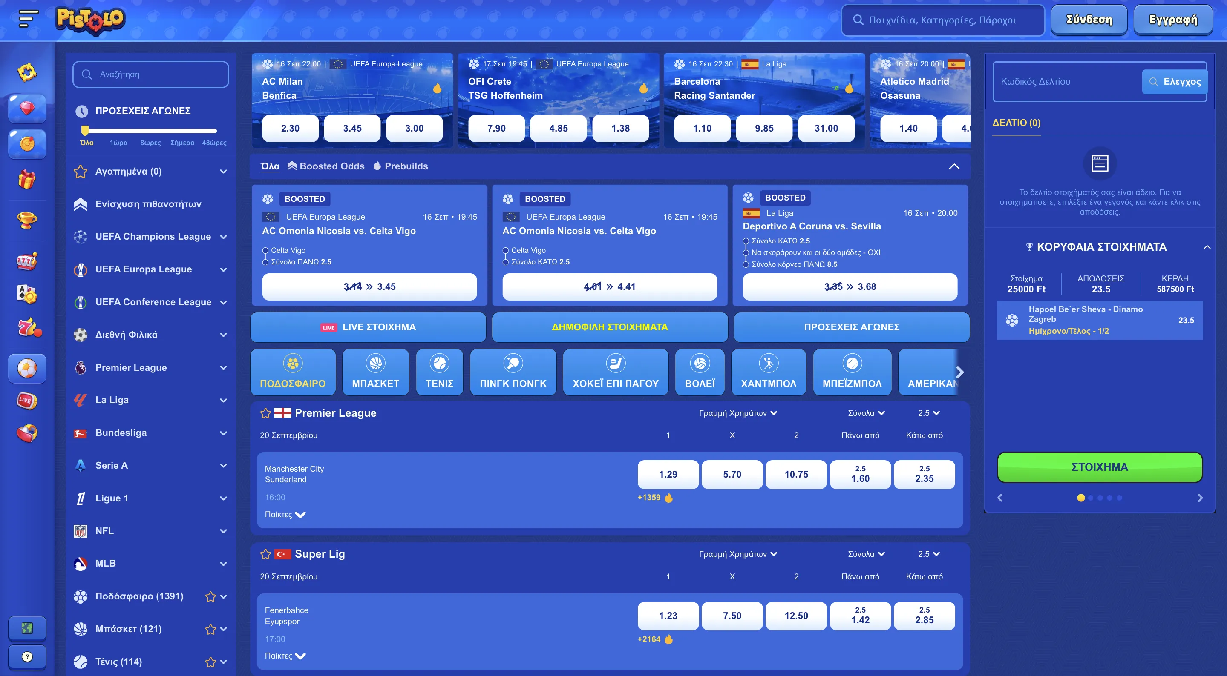Favorite the Ποδόσφαιρο (1391) star

pyautogui.click(x=210, y=596)
